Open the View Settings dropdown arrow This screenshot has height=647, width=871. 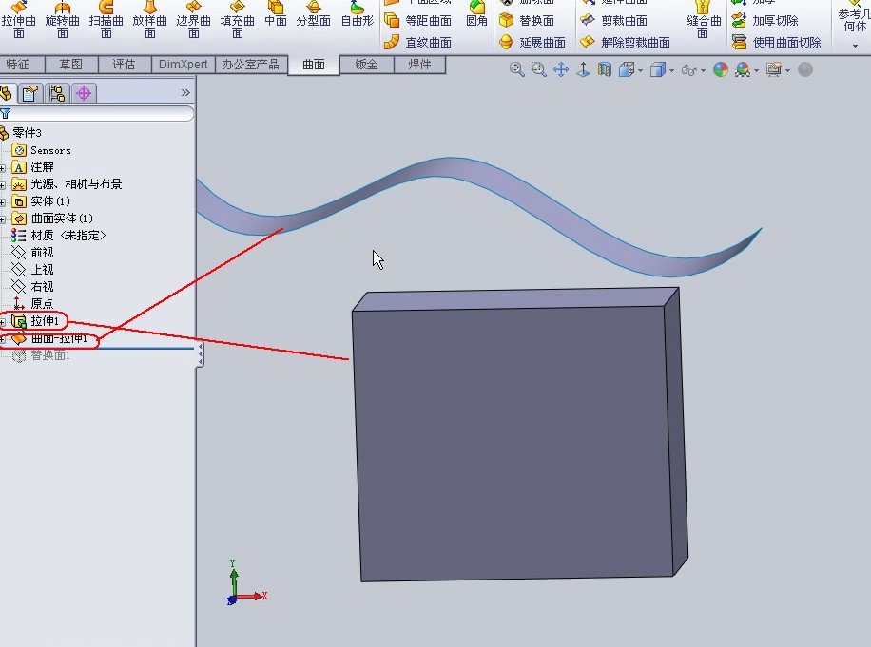[x=787, y=71]
